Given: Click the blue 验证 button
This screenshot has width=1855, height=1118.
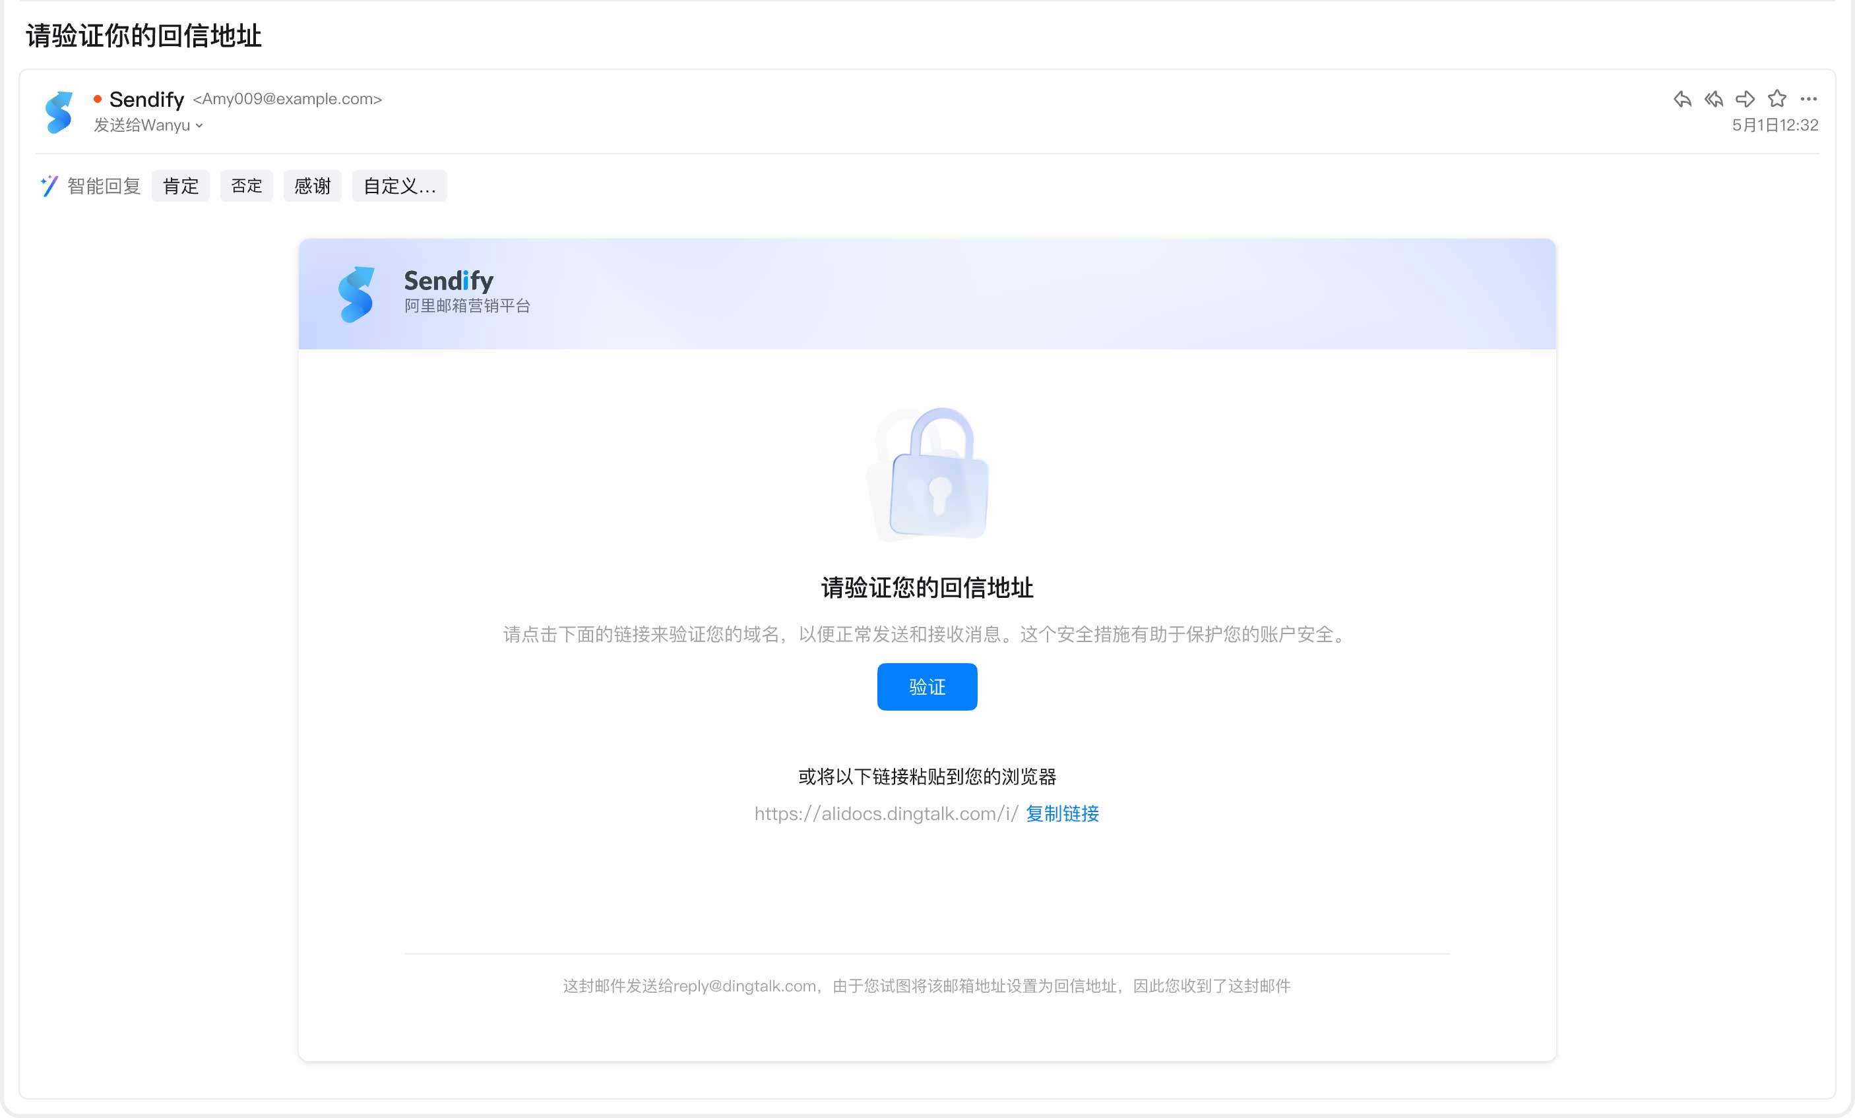Looking at the screenshot, I should pos(927,687).
